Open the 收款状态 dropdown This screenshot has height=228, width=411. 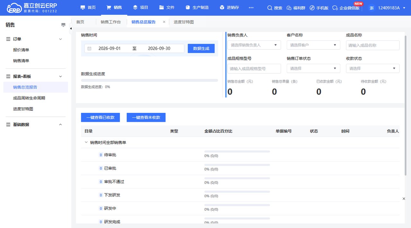pos(373,68)
